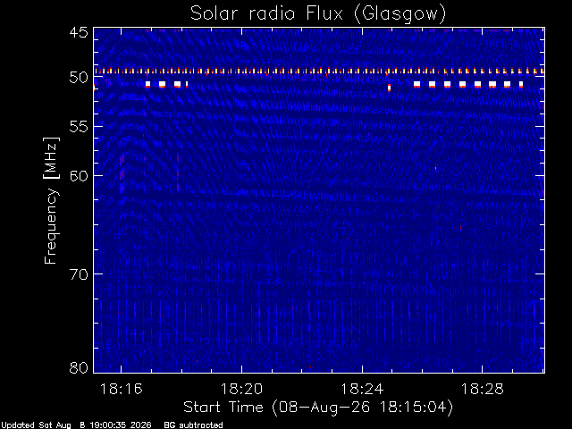Click the plot title Solar radio Flux (Glasgow)

318,14
